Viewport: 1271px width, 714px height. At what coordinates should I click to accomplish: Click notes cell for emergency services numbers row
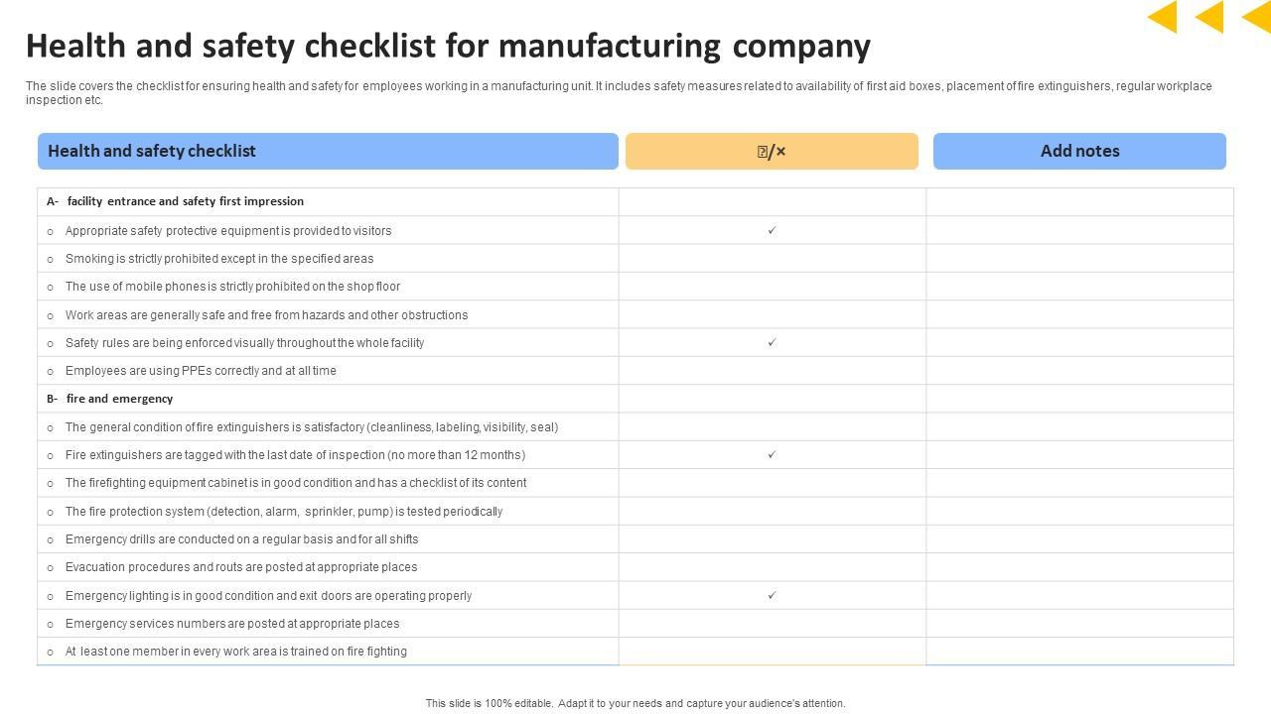[1079, 624]
